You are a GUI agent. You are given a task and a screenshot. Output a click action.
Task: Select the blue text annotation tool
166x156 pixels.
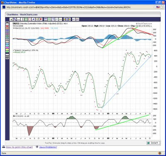pos(33,19)
